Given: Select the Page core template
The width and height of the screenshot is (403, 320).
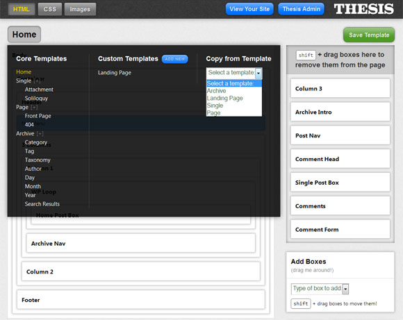Looking at the screenshot, I should coord(22,107).
